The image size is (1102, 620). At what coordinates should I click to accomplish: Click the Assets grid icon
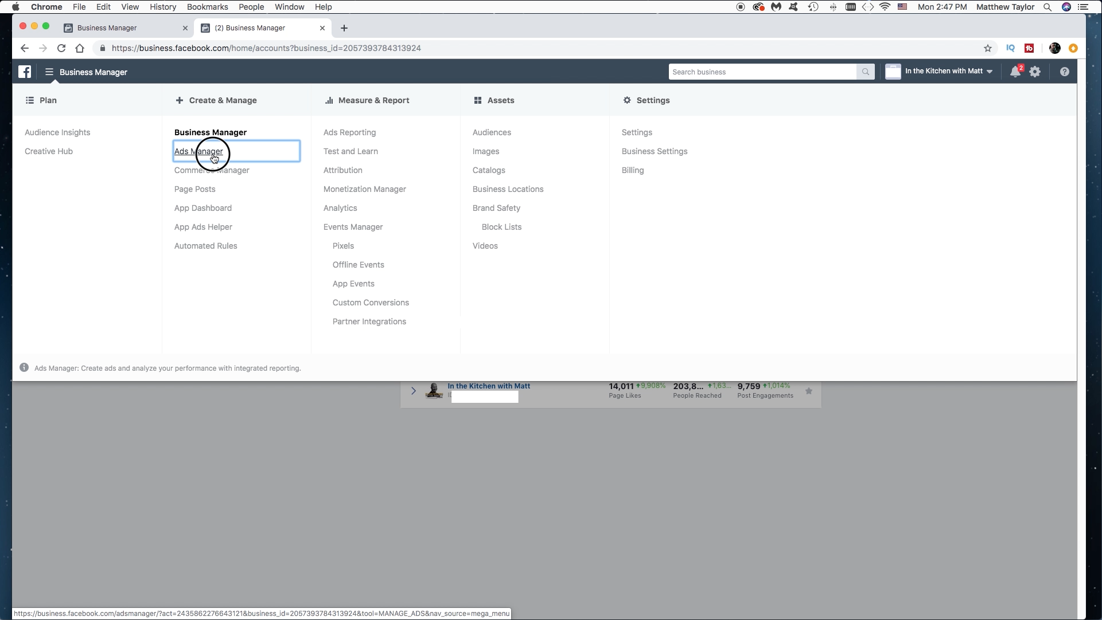(478, 100)
